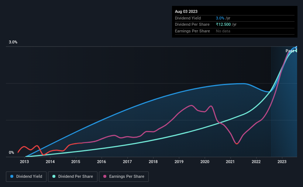Image resolution: width=303 pixels, height=187 pixels.
Task: Select the 2019 label on the time axis
Action: [179, 162]
